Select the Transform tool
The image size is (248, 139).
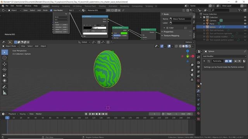click(5, 81)
